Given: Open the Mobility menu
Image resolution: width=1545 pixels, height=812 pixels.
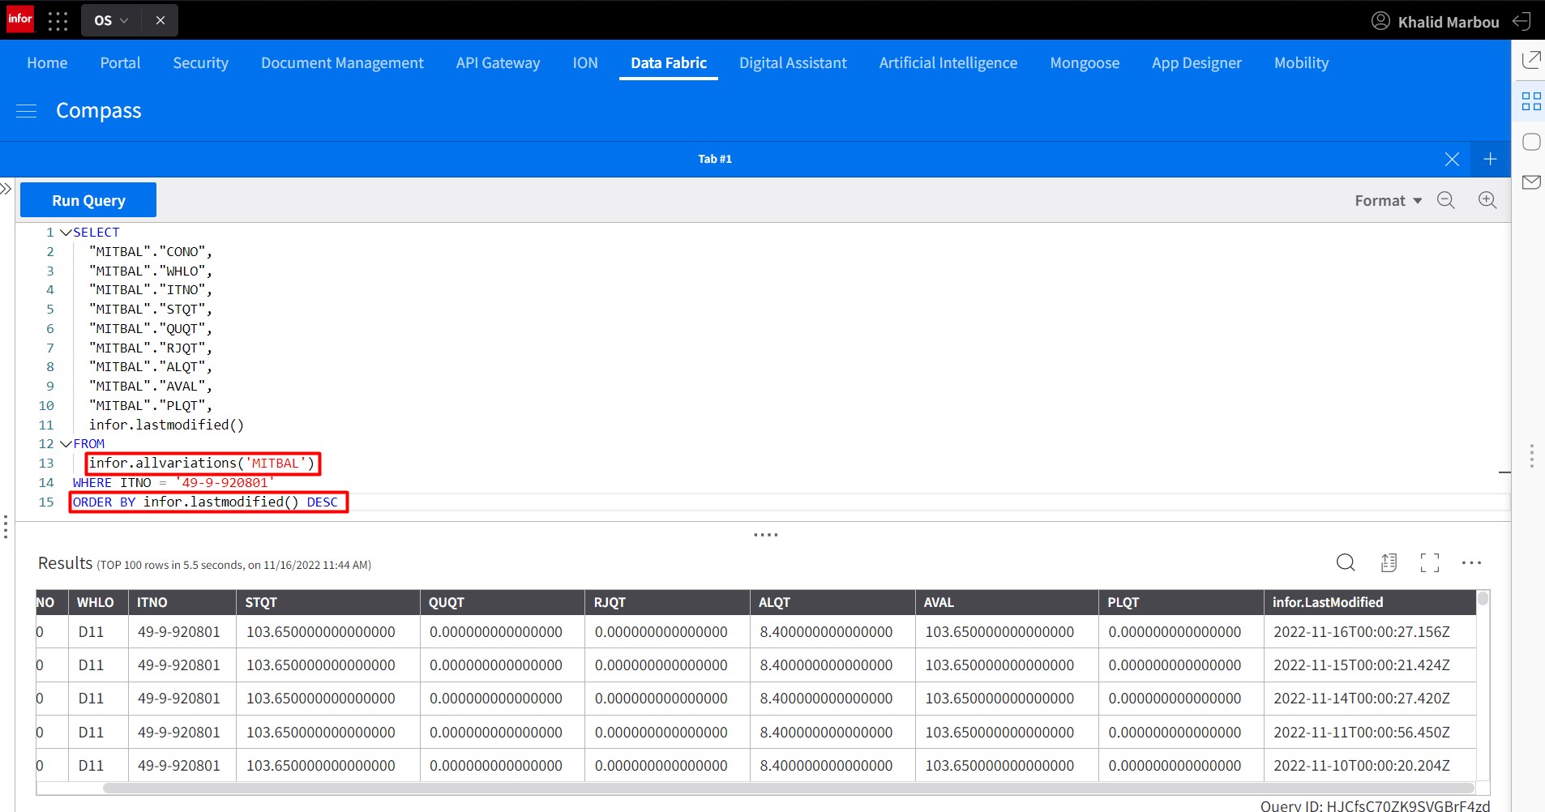Looking at the screenshot, I should pyautogui.click(x=1301, y=63).
